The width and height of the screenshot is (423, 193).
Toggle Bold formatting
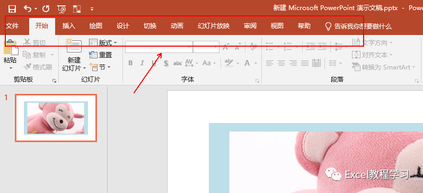130,63
